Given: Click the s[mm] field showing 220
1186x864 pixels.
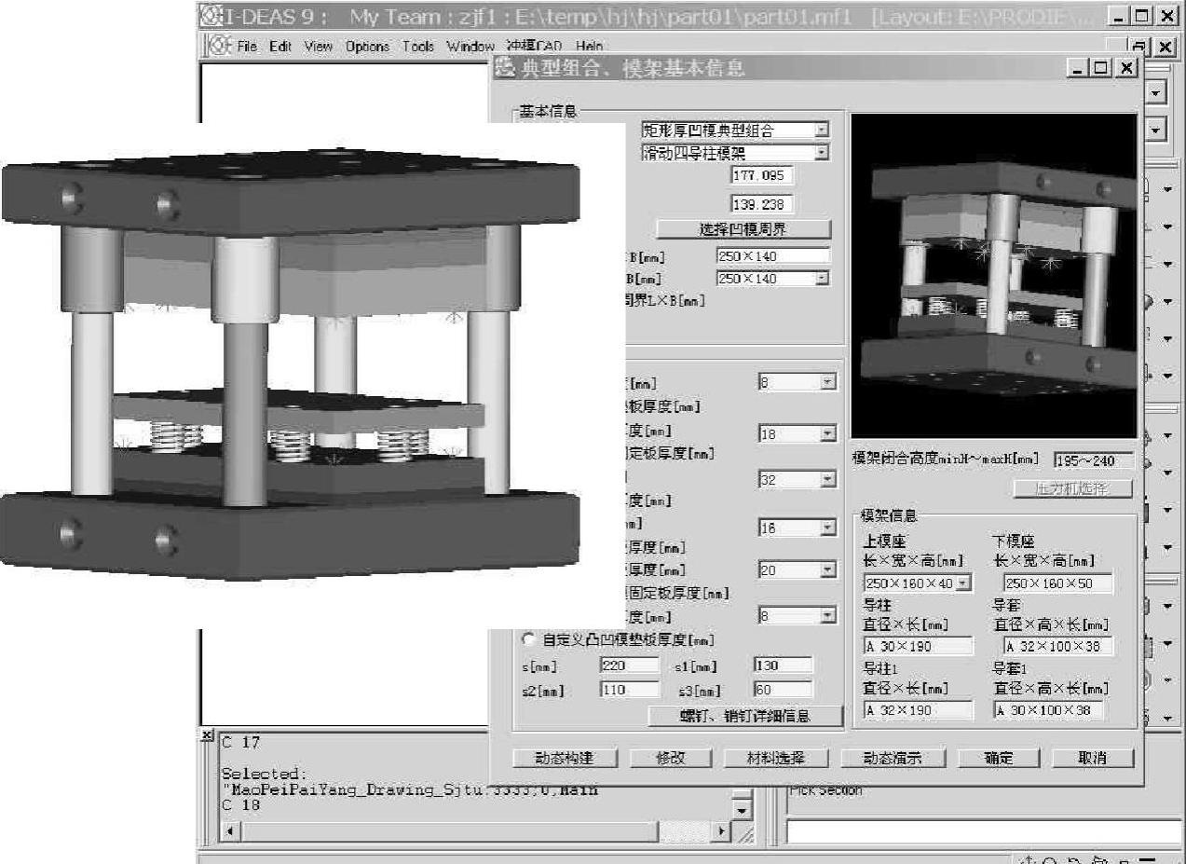Looking at the screenshot, I should (x=629, y=665).
